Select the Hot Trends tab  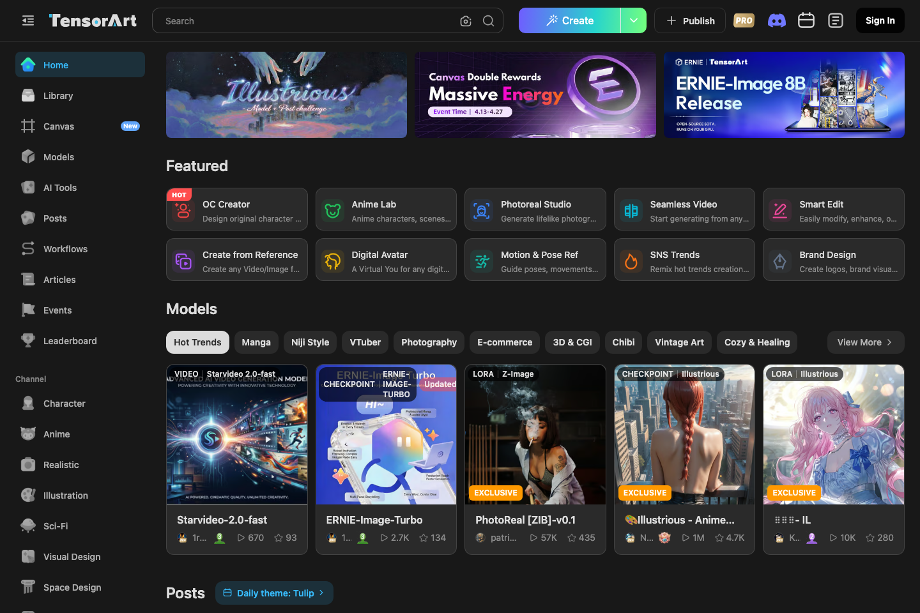tap(197, 342)
